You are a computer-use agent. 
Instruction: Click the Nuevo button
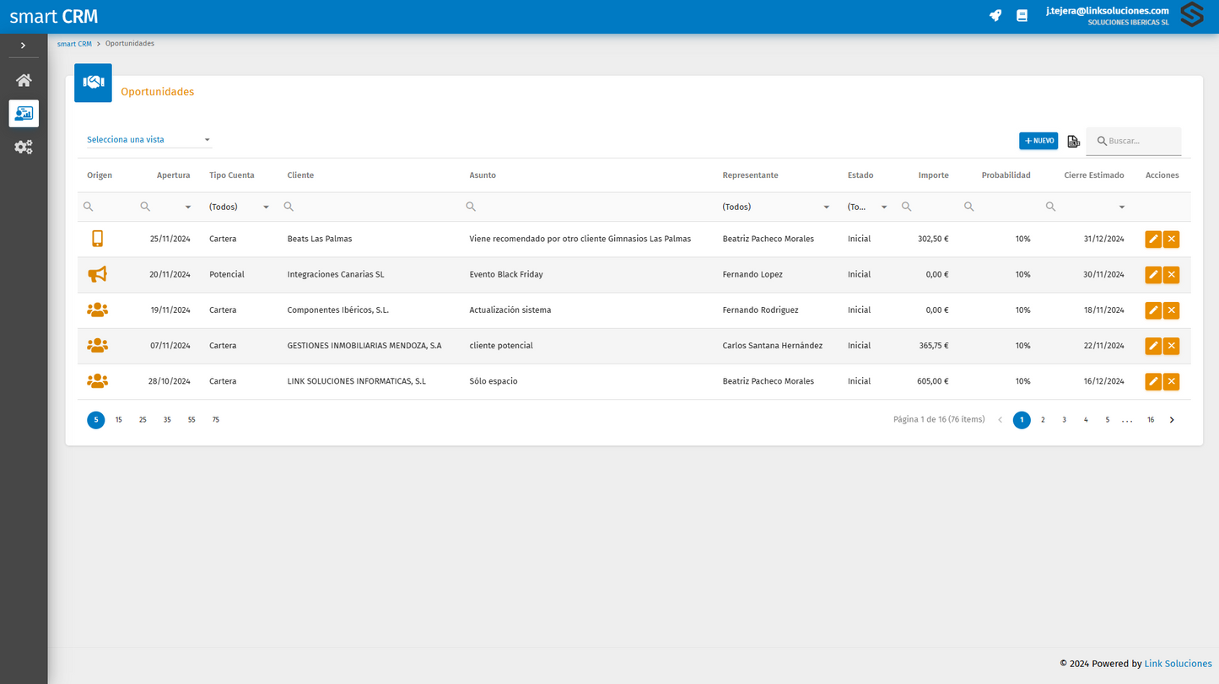(x=1038, y=141)
